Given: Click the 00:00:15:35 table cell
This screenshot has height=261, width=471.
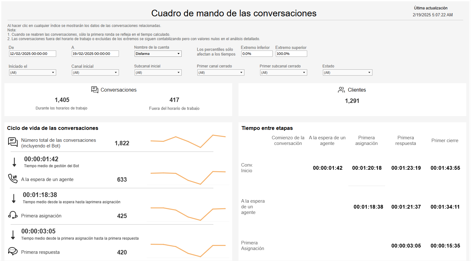Looking at the screenshot, I should [445, 246].
